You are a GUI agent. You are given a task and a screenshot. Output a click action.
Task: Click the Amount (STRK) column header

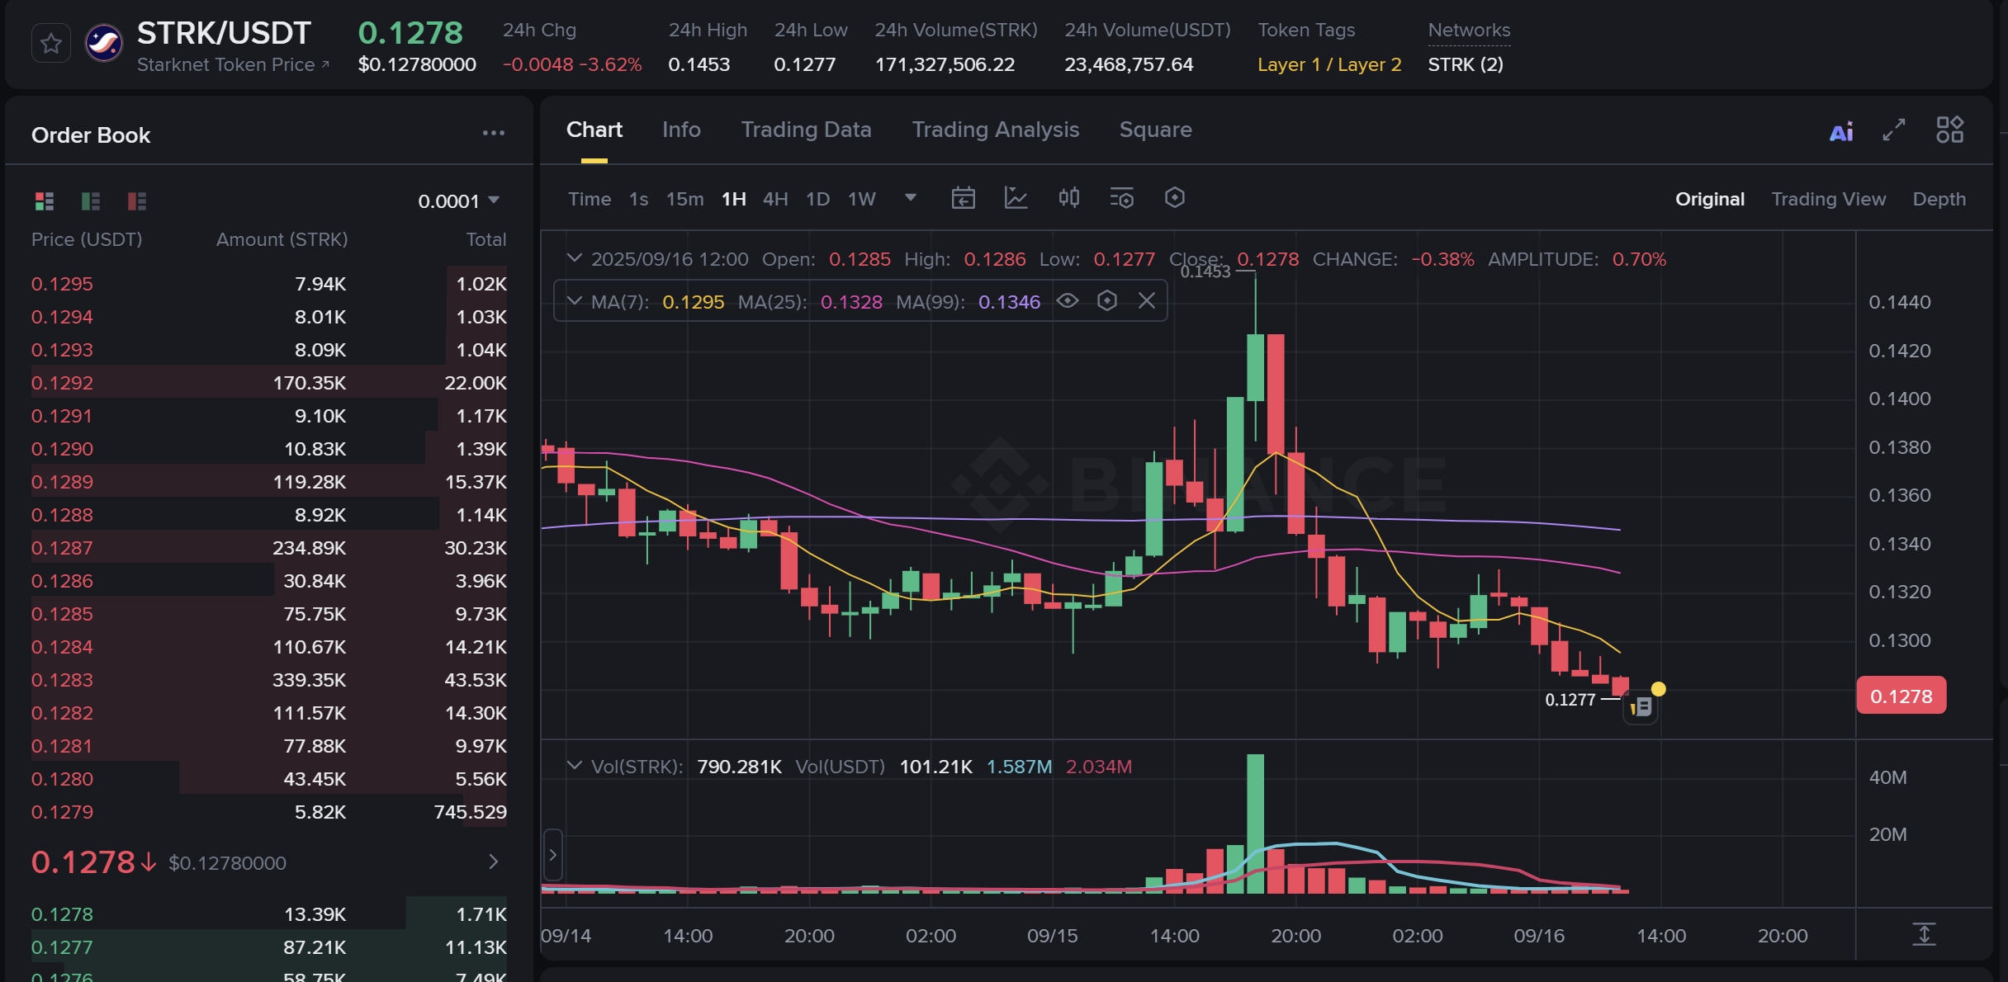282,239
